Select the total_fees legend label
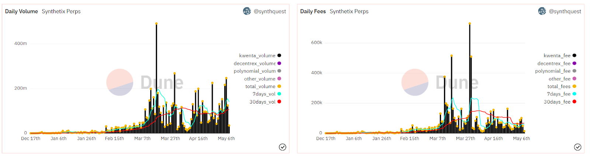Image resolution: width=590 pixels, height=157 pixels. tap(559, 87)
